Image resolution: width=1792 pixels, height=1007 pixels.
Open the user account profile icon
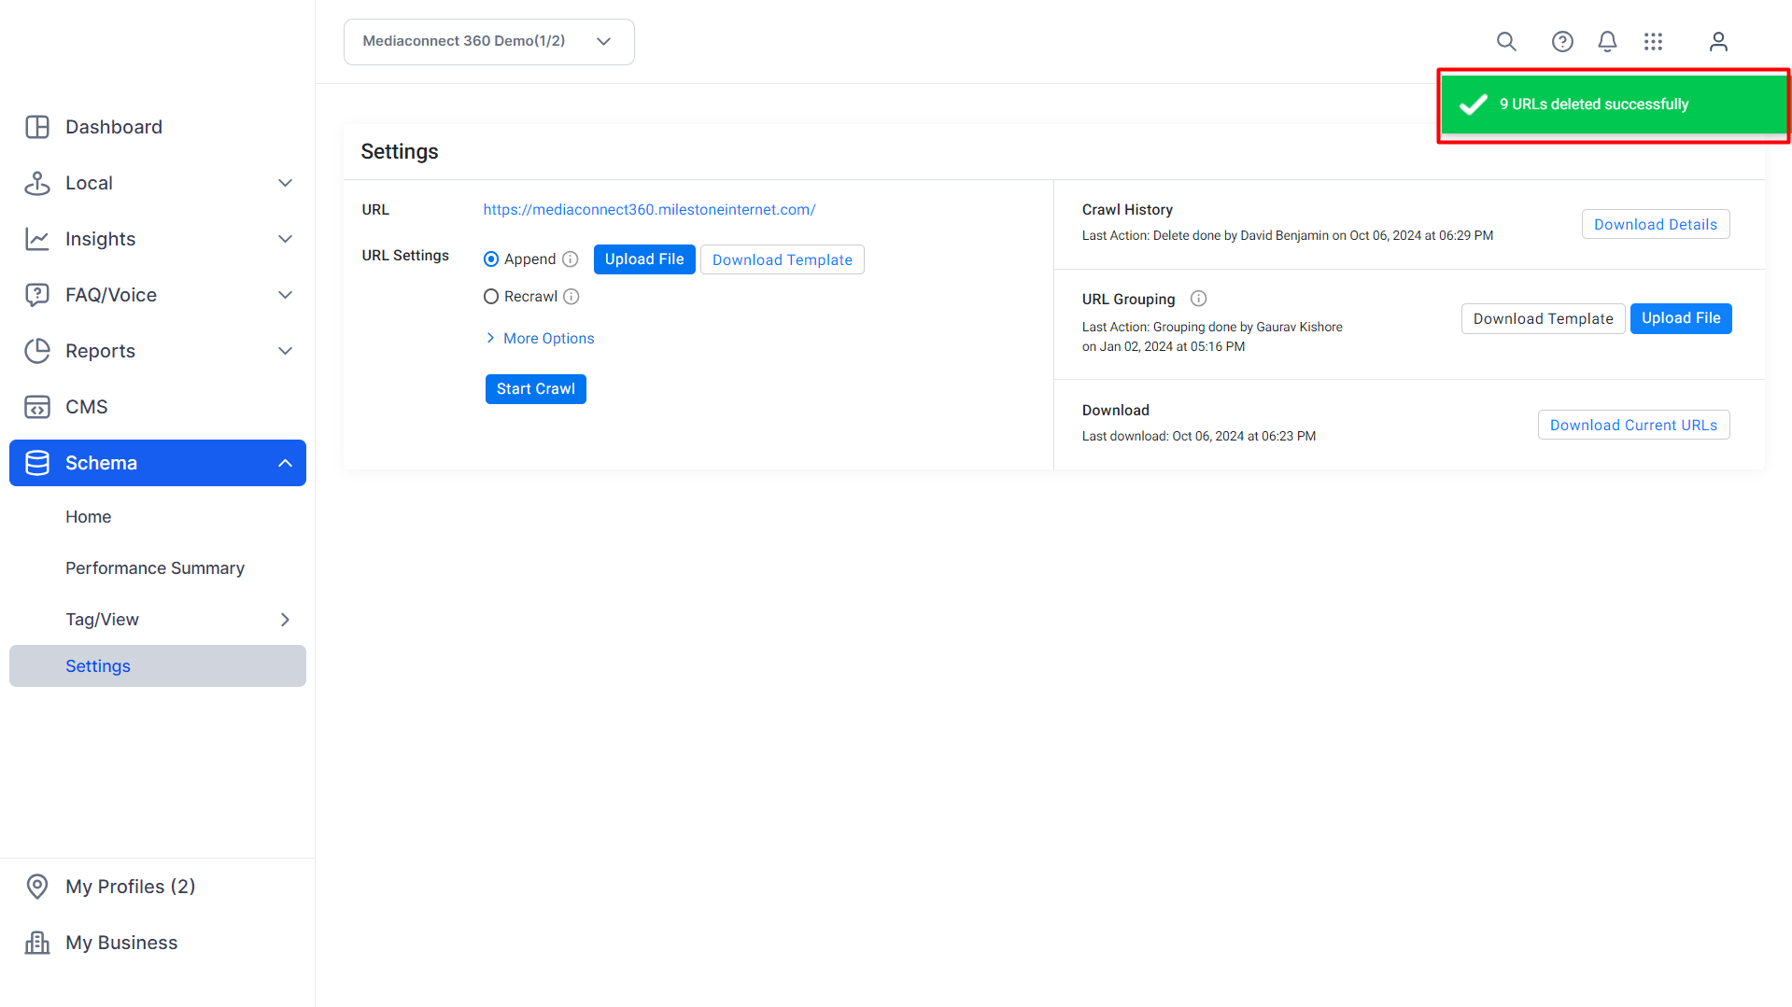tap(1718, 42)
